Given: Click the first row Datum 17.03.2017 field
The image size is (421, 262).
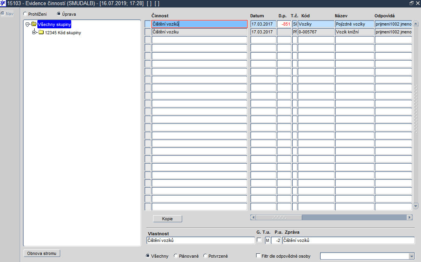Looking at the screenshot, I should point(263,24).
